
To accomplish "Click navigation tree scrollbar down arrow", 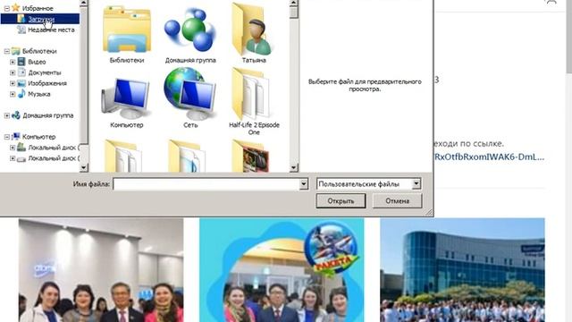I will (83, 167).
